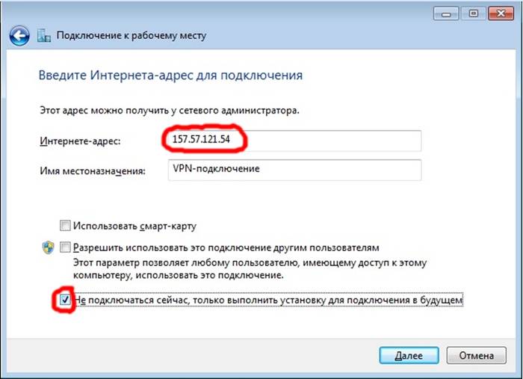Click the Имя местоназначения text field

click(x=294, y=170)
